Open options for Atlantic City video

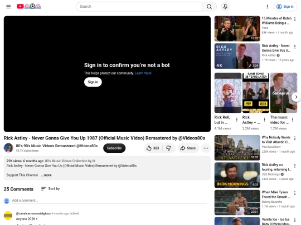[295, 138]
